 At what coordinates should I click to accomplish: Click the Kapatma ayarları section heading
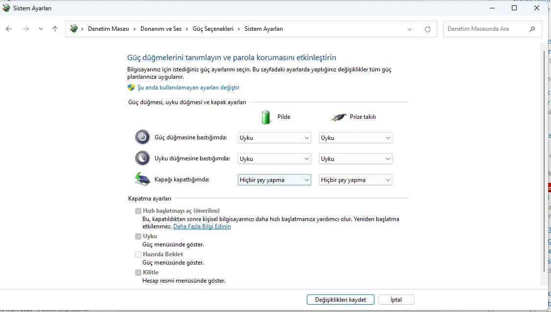tap(150, 199)
